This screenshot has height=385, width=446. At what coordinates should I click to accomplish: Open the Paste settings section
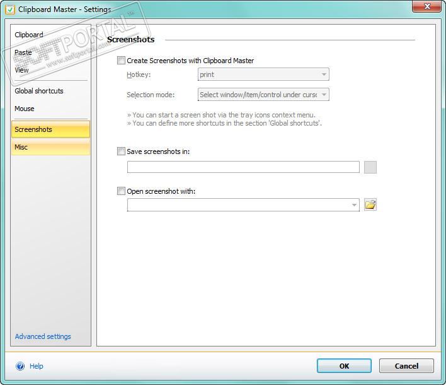click(23, 52)
